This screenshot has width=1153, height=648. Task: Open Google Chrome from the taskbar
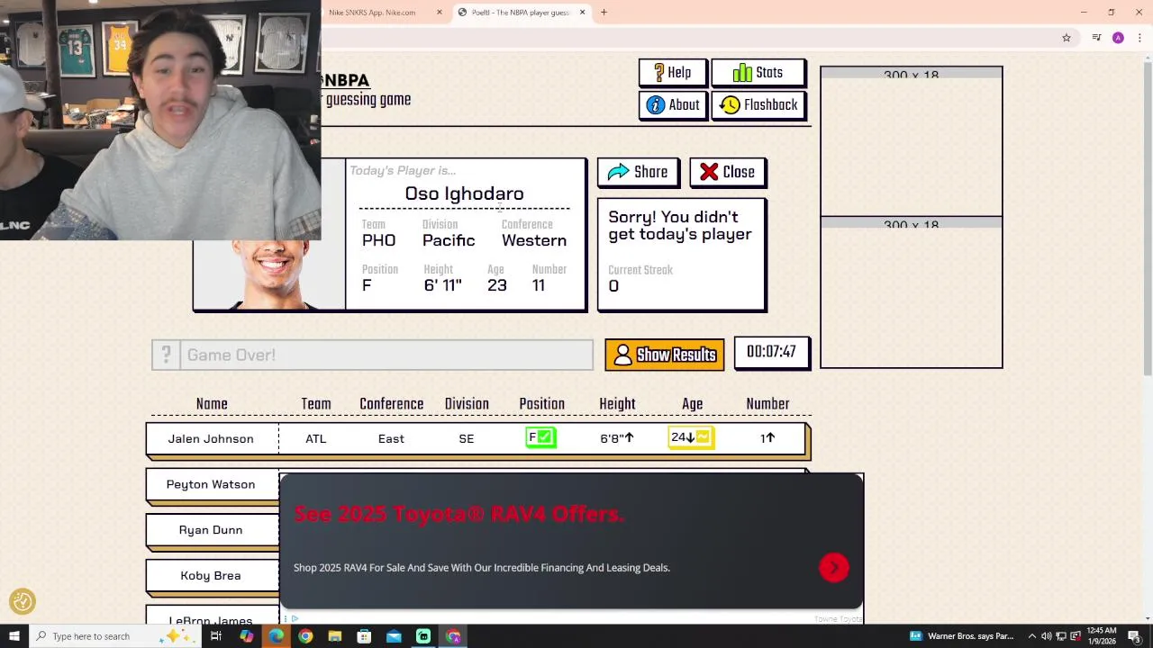click(x=305, y=636)
